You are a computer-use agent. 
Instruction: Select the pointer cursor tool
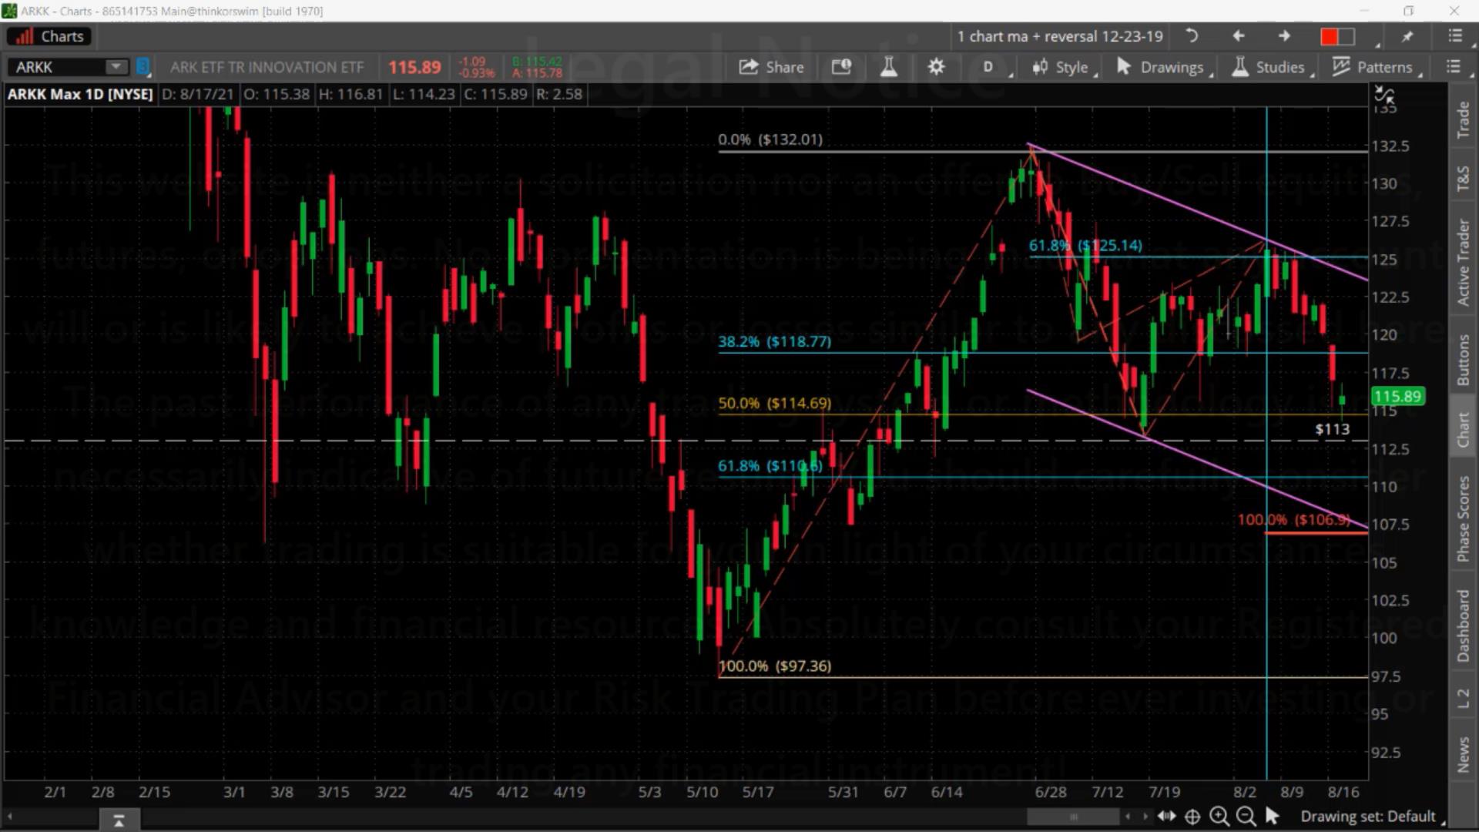1272,816
